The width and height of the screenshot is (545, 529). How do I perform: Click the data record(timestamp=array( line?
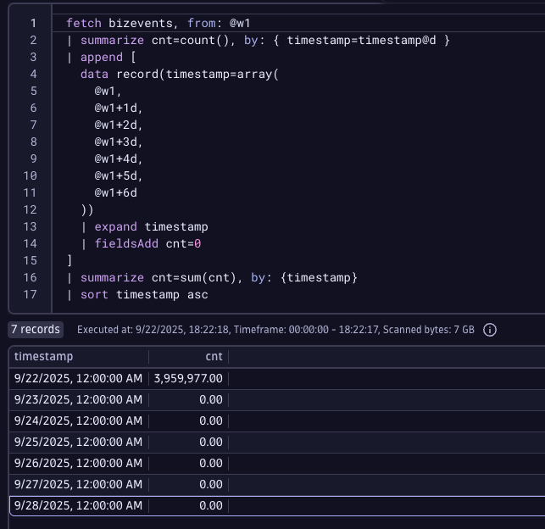(x=180, y=74)
